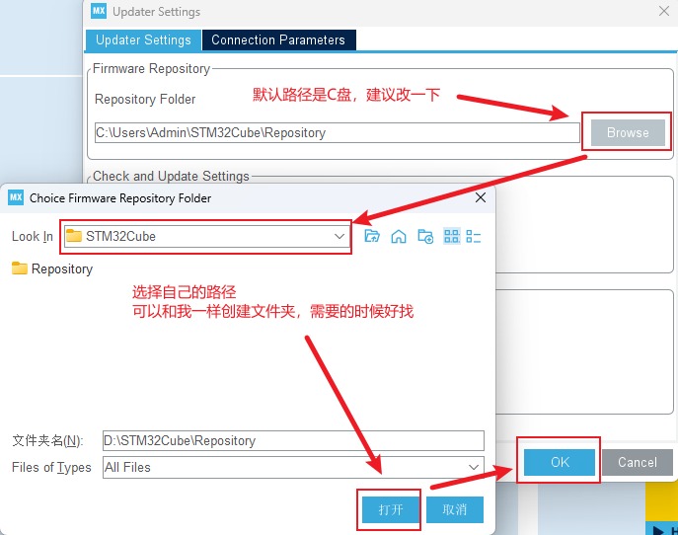Viewport: 678px width, 535px height.
Task: Click the Repository Folder path field
Action: 338,132
